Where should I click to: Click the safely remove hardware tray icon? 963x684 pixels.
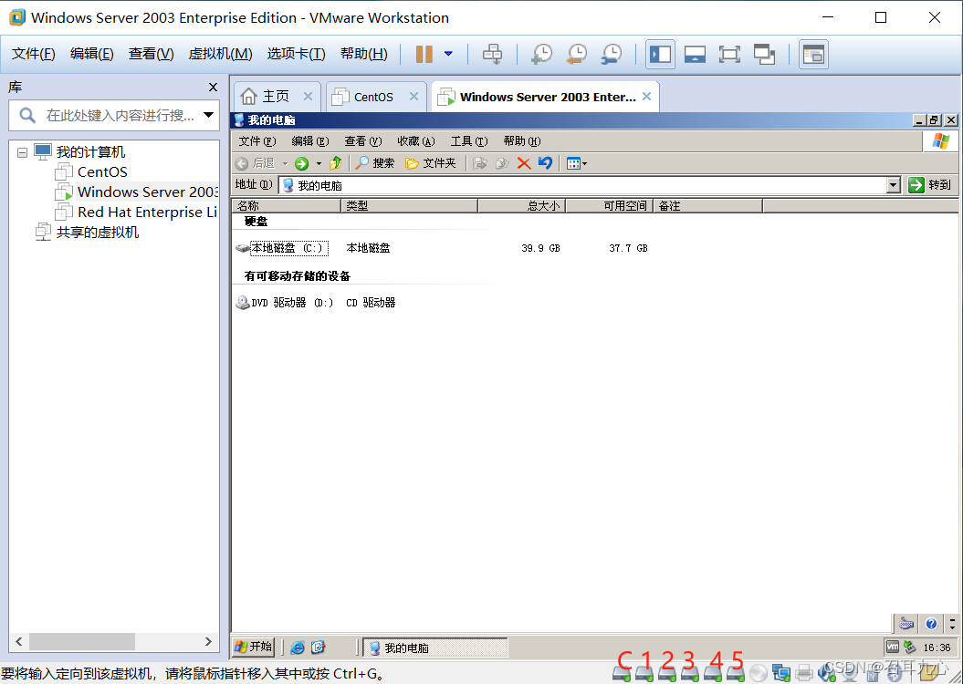tap(909, 647)
